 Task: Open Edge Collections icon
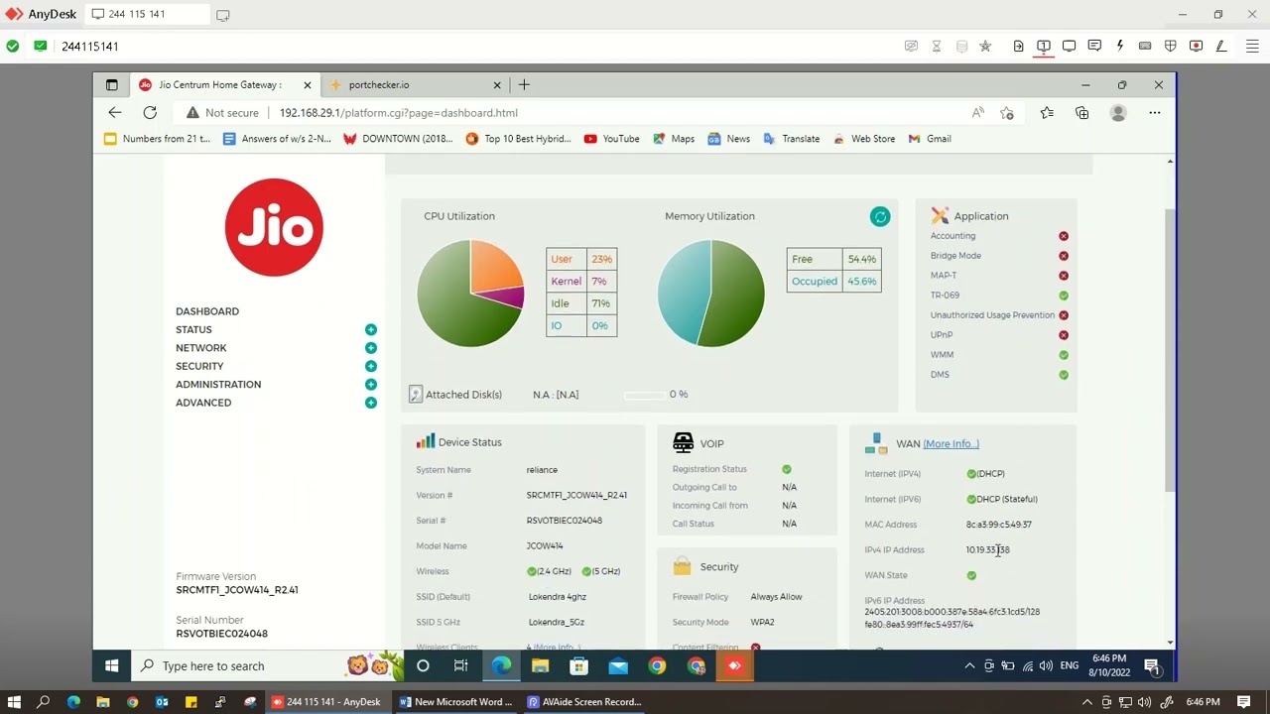(1082, 113)
